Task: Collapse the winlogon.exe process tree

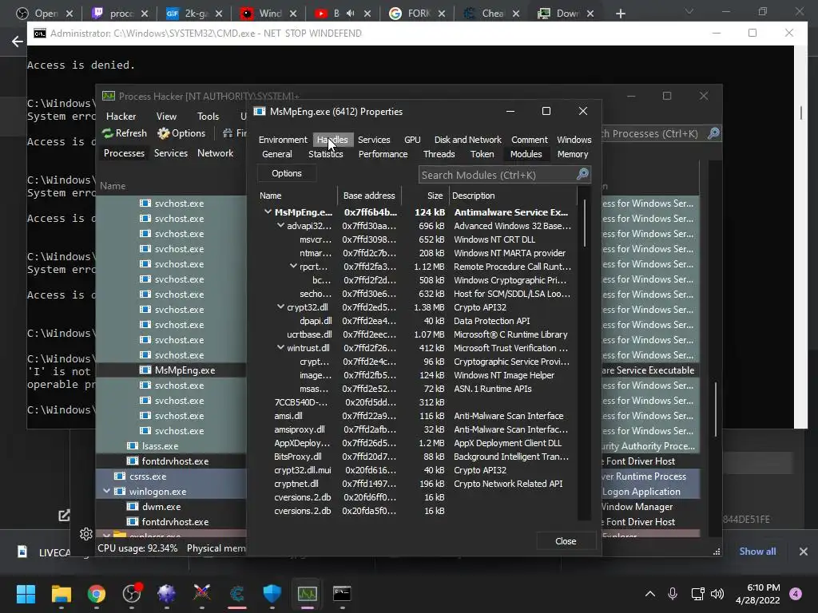Action: click(107, 491)
